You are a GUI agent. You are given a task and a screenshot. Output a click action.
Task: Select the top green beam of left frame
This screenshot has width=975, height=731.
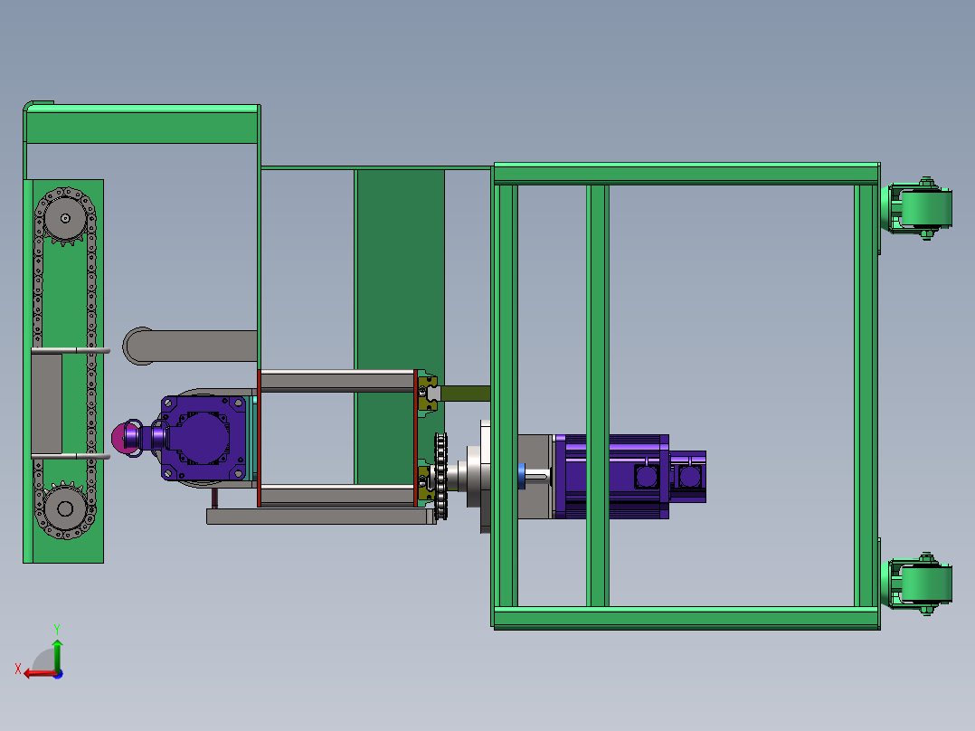142,125
